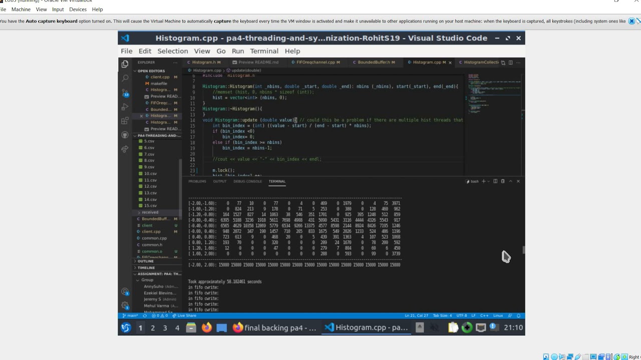Open the Accounts icon in the activity bar
Viewport: 641px width, 360px height.
[x=125, y=291]
